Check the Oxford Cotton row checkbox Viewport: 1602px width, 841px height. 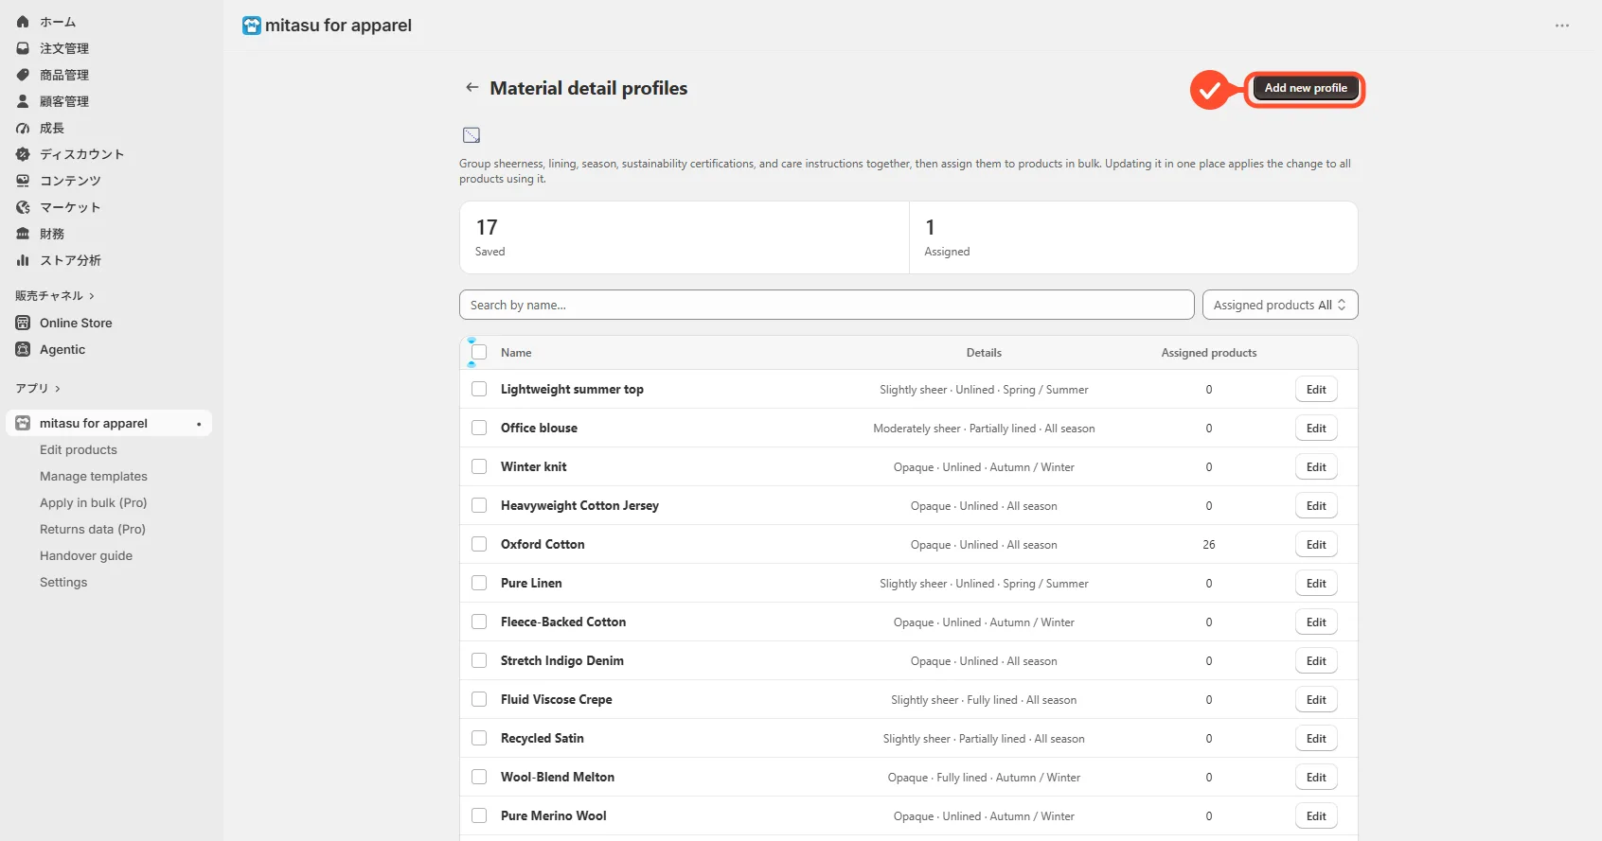[x=479, y=544]
